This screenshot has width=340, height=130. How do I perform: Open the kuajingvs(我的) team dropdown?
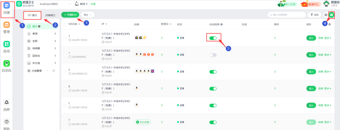click(x=55, y=4)
